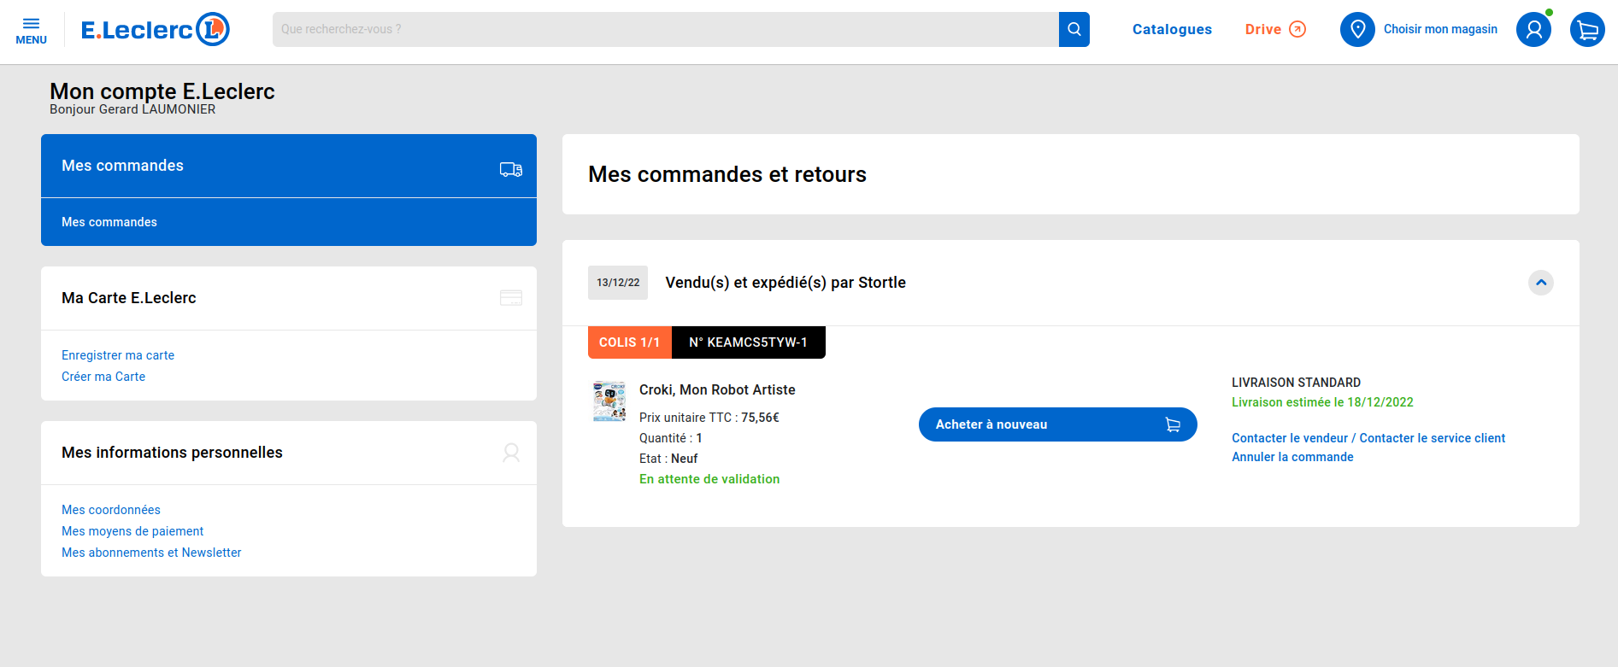Open Mes moyens de paiement
This screenshot has height=667, width=1618.
coord(132,531)
